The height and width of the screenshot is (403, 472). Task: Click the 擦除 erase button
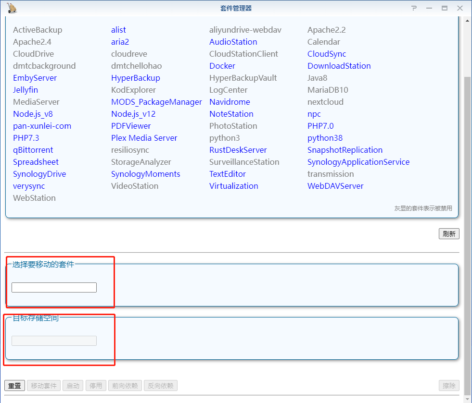pyautogui.click(x=449, y=386)
